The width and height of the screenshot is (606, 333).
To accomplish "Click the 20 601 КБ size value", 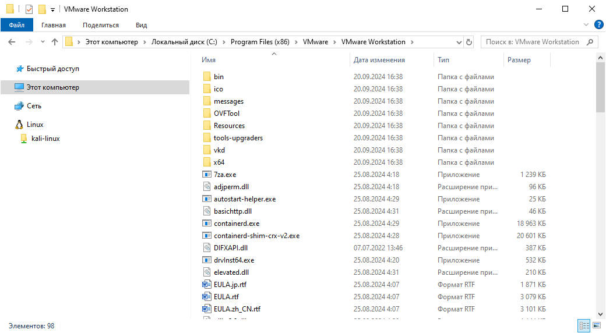I will [531, 236].
